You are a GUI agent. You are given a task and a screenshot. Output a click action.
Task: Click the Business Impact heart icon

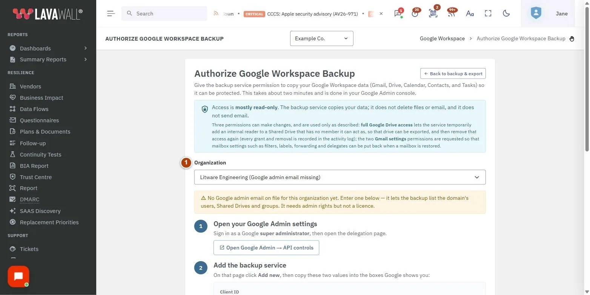13,97
